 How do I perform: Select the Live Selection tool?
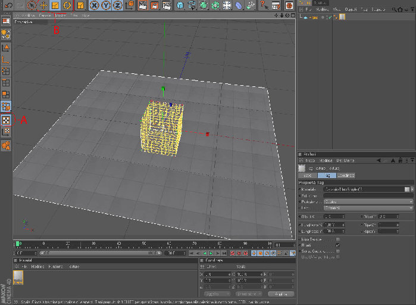[32, 5]
